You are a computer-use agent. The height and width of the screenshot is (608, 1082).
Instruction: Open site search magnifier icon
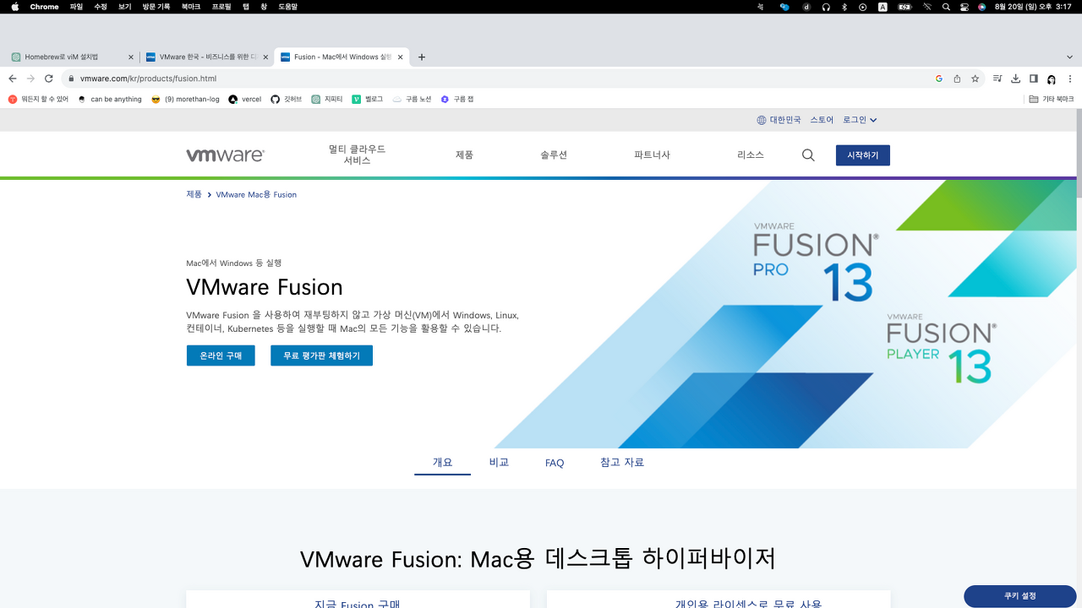pyautogui.click(x=808, y=155)
